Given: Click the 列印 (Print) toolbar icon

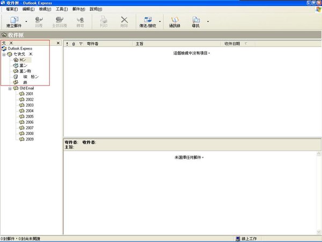Looking at the screenshot, I should pyautogui.click(x=104, y=22).
